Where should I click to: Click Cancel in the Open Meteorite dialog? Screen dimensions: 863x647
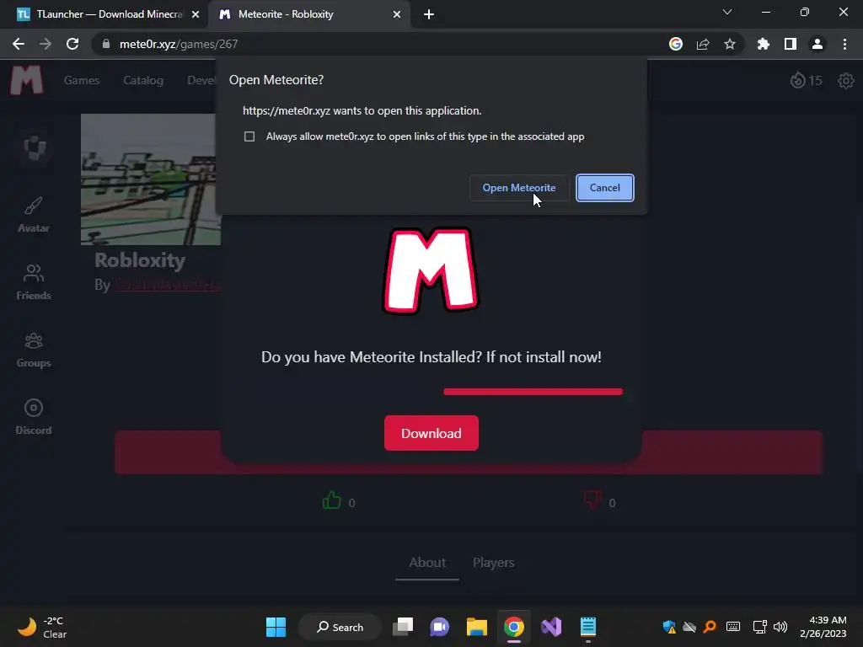coord(605,188)
